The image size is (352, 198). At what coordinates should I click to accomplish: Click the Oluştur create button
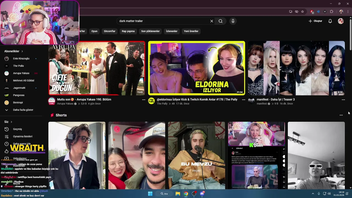click(315, 21)
